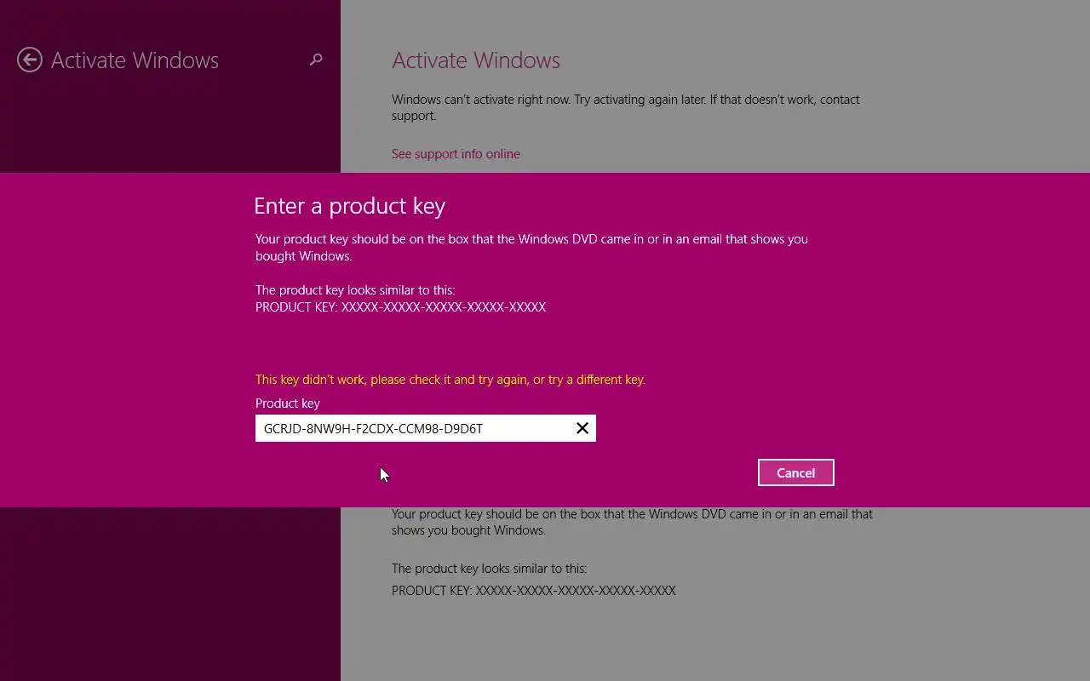Cancel the Enter a product key dialog
This screenshot has height=681, width=1090.
tap(795, 472)
